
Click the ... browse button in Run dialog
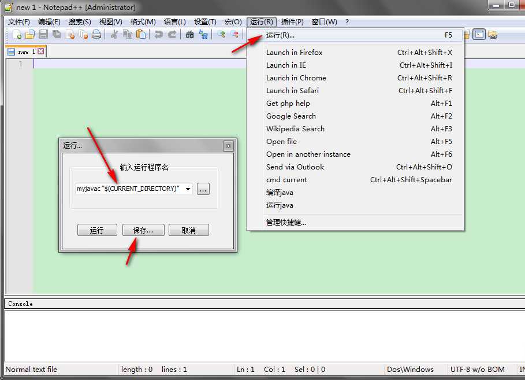pos(203,189)
